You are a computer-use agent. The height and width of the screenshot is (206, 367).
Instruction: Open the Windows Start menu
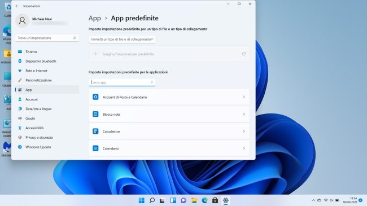142,200
